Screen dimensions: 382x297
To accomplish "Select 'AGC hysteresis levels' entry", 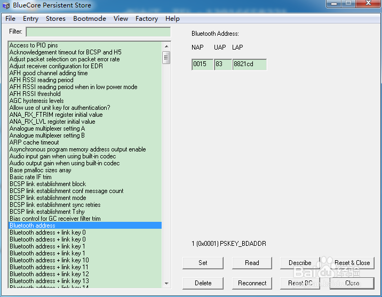I will tap(85, 101).
